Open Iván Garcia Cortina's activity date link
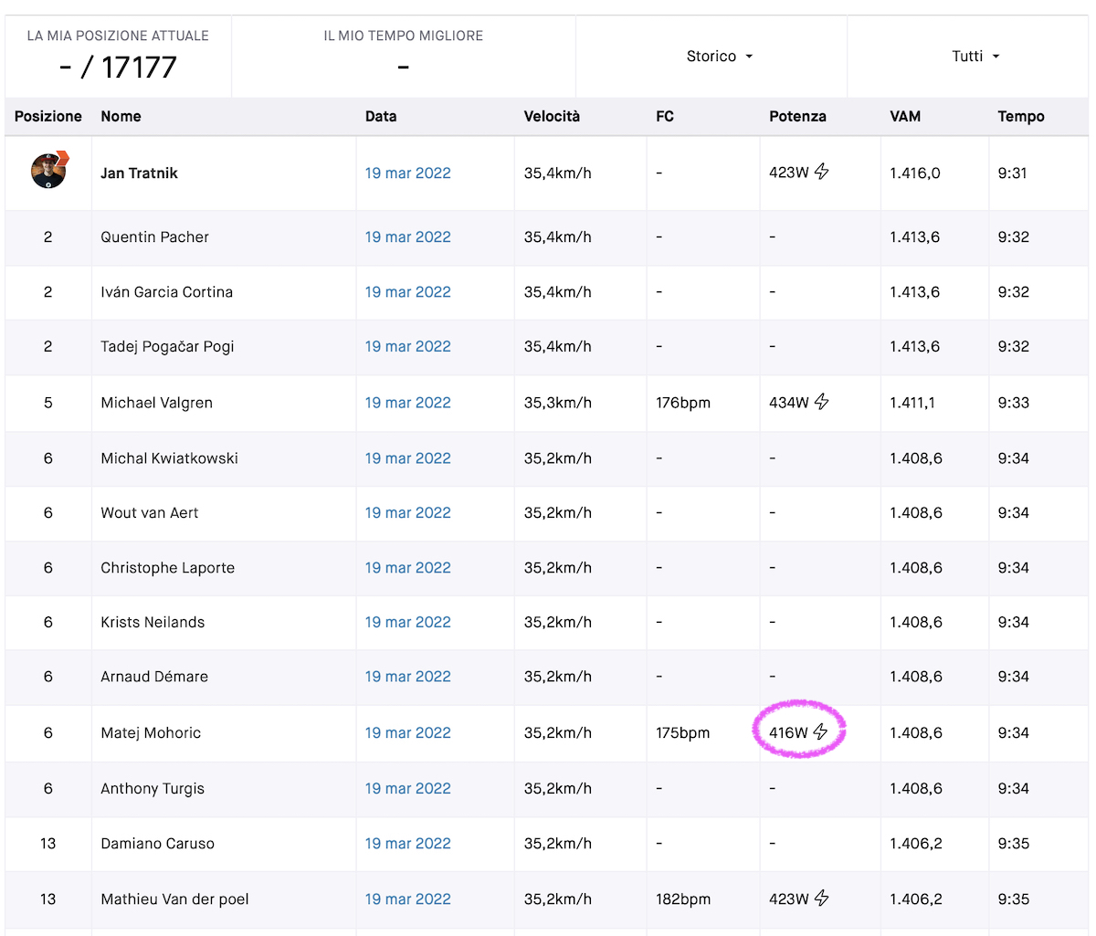Image resolution: width=1096 pixels, height=936 pixels. tap(408, 292)
